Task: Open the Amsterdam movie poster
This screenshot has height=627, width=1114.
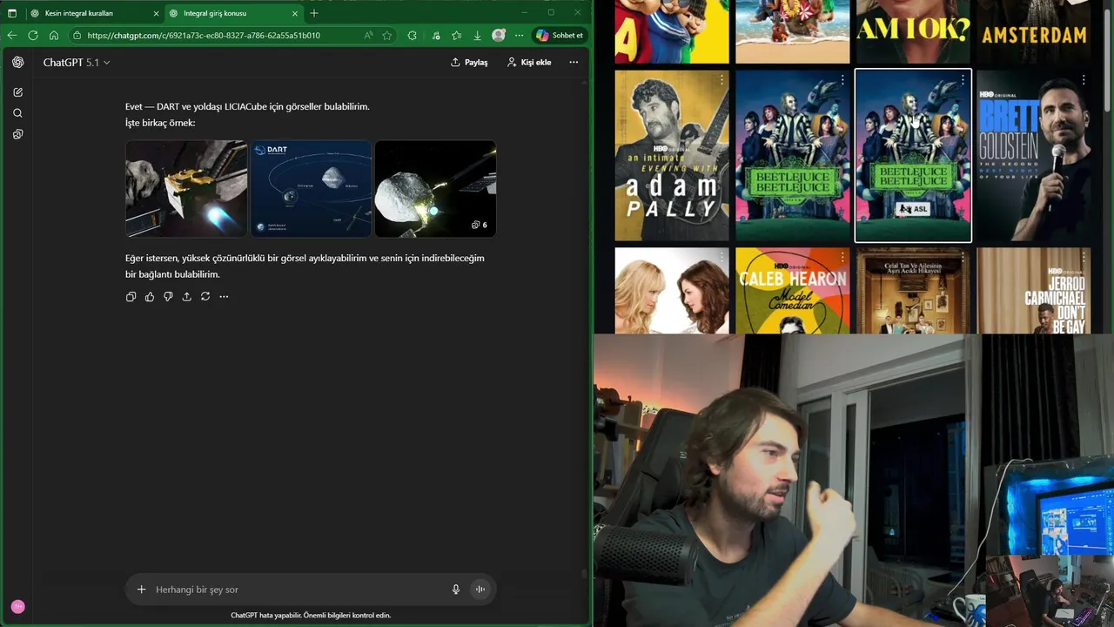Action: click(x=1033, y=31)
